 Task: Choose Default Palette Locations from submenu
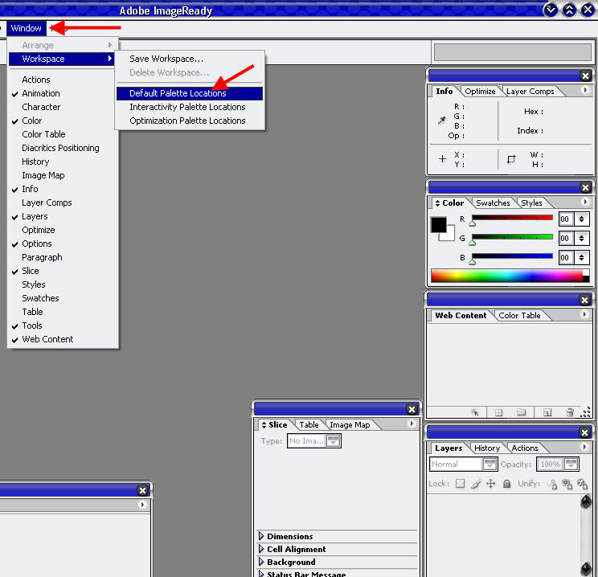(x=178, y=93)
